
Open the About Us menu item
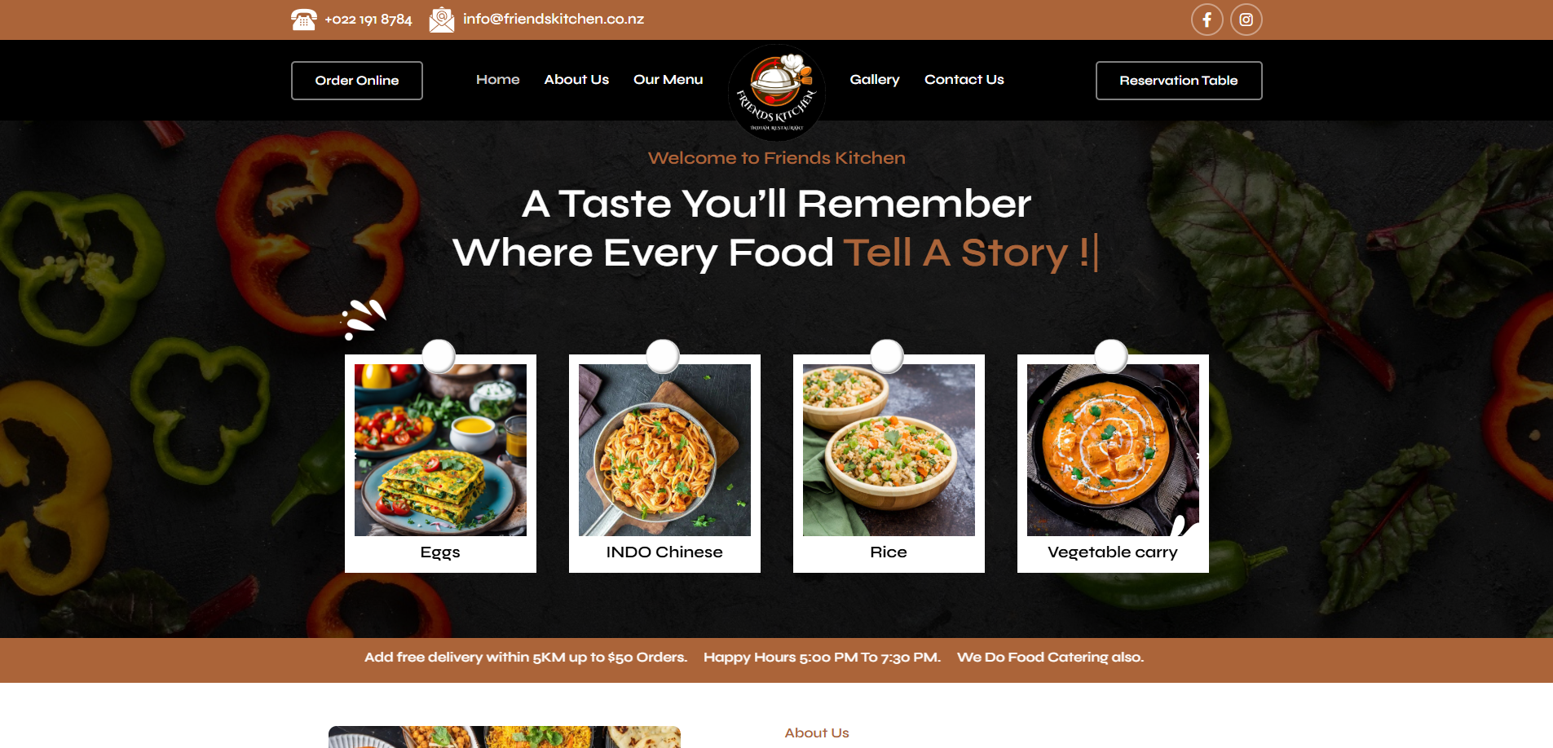click(576, 80)
